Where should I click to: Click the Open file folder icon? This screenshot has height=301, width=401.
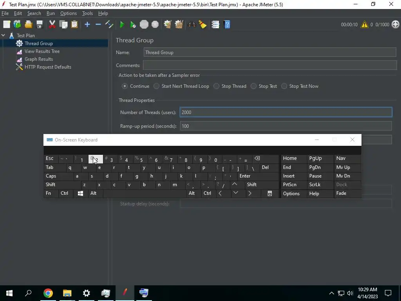click(x=28, y=25)
